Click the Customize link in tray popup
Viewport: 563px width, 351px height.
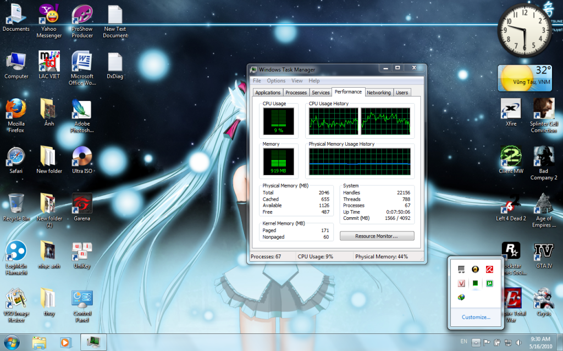click(x=476, y=317)
